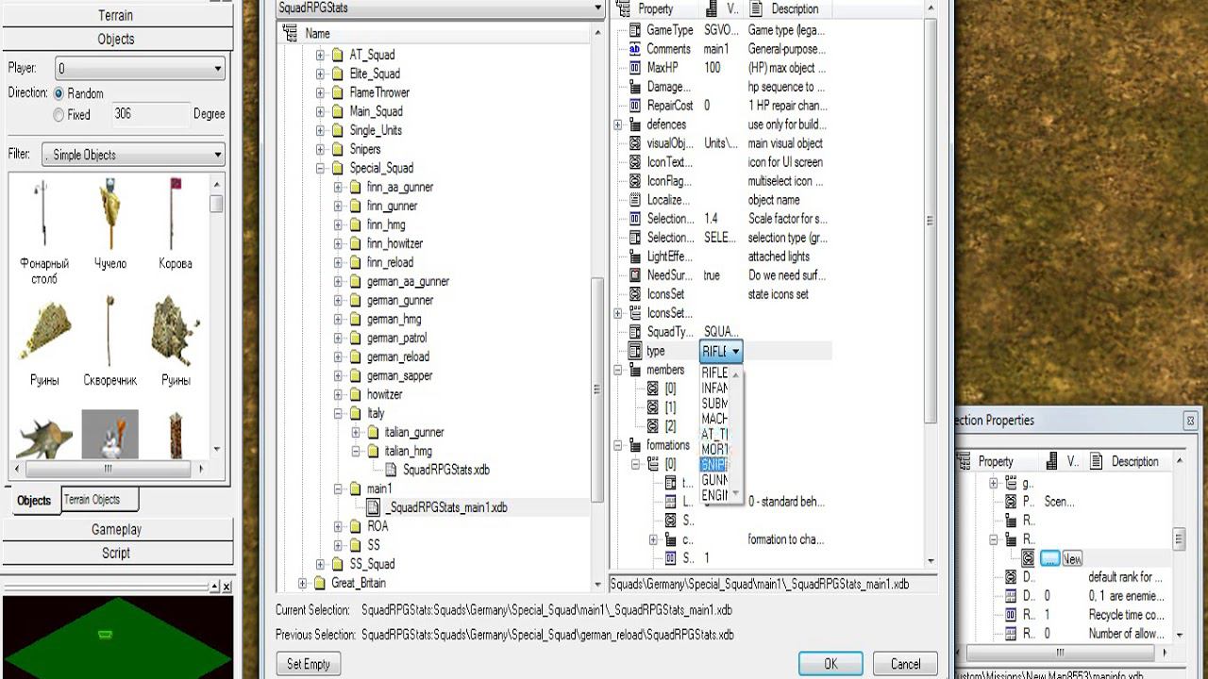
Task: Collapse the Special_Squad folder
Action: pyautogui.click(x=320, y=168)
